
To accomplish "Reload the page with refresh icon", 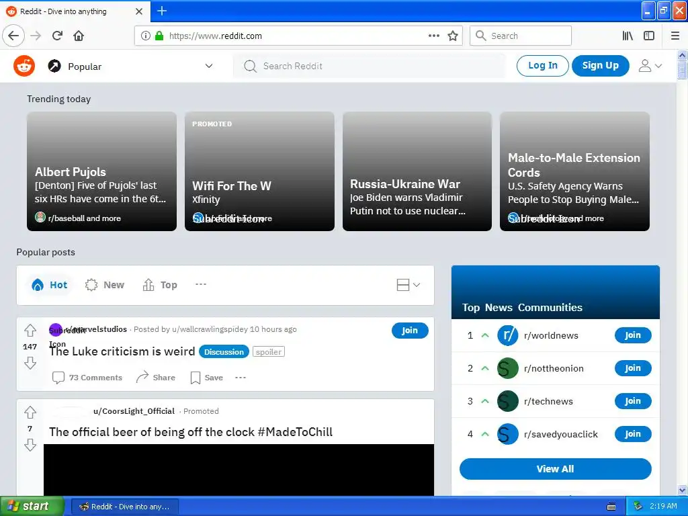I will click(57, 36).
